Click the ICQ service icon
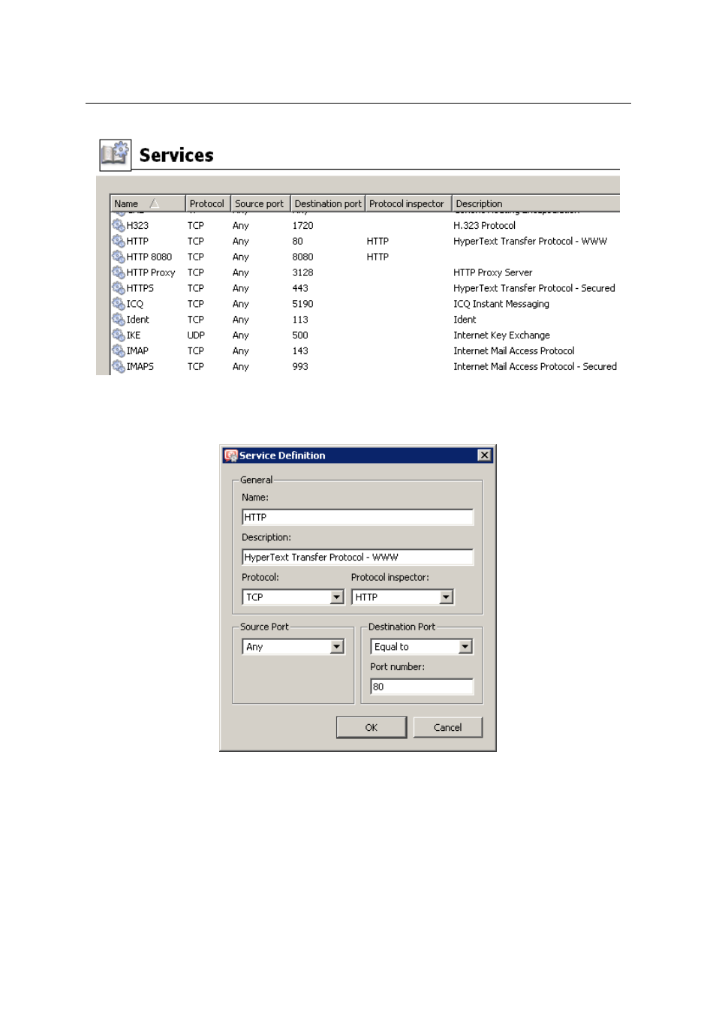The height and width of the screenshot is (1013, 716). pos(119,304)
